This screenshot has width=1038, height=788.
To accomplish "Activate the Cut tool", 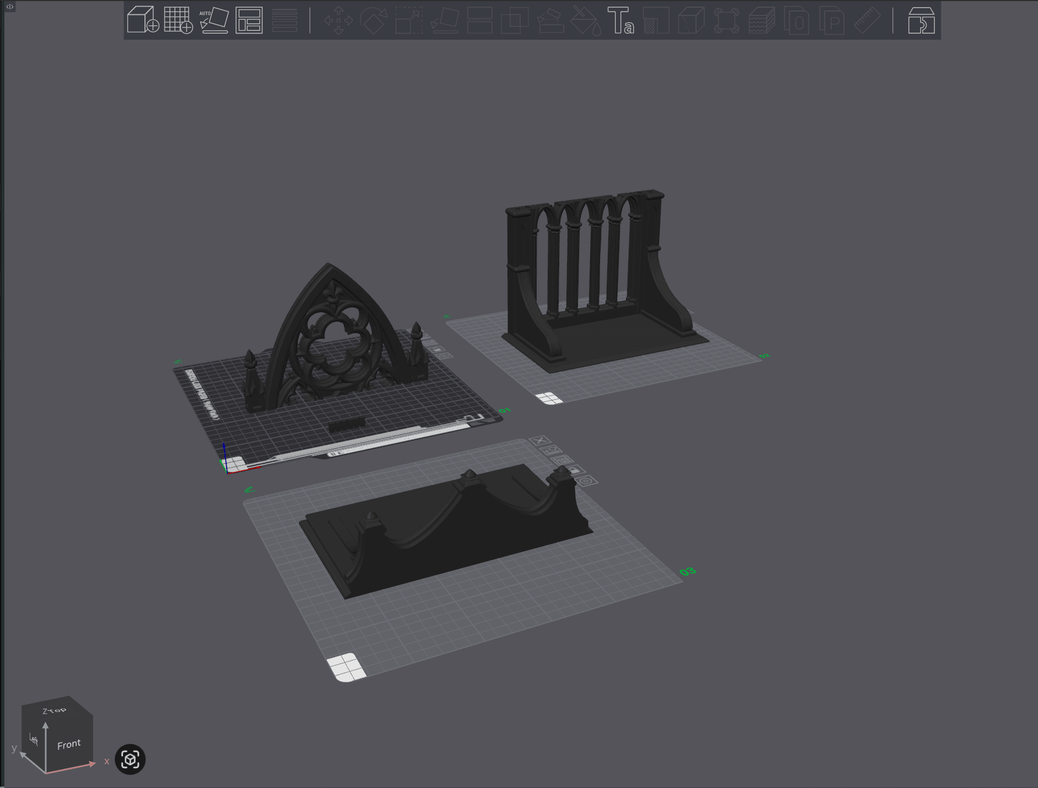I will pos(480,20).
